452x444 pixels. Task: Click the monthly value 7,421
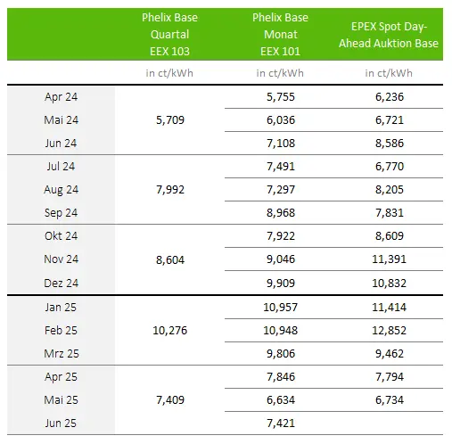[x=281, y=423]
